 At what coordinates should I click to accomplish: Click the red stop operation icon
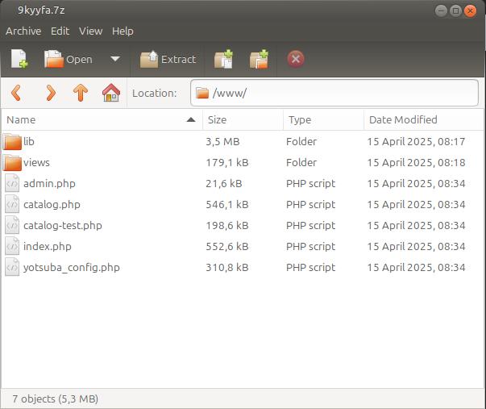[296, 59]
